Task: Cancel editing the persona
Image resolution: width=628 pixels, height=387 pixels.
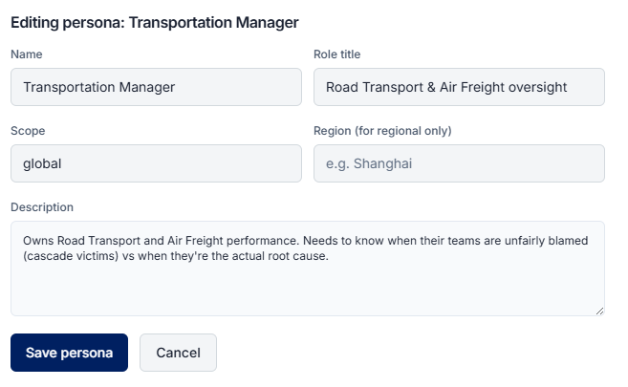Action: click(178, 353)
